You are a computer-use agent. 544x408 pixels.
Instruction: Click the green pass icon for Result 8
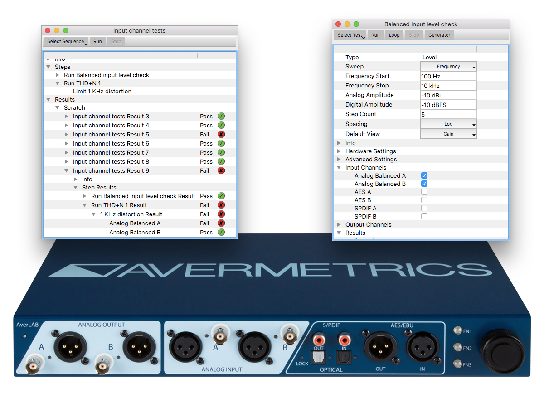click(x=221, y=161)
